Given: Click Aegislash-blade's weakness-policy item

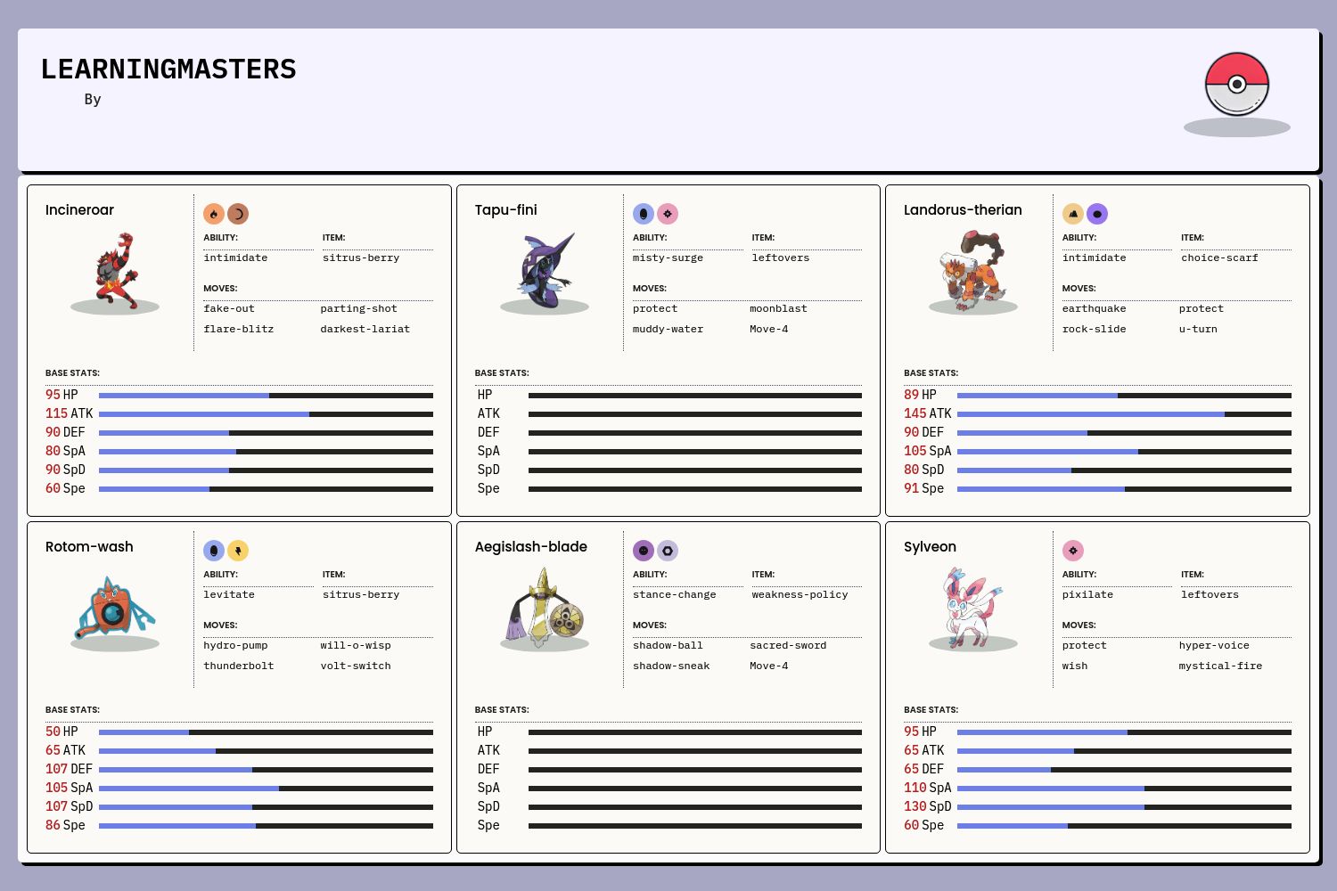Looking at the screenshot, I should (x=800, y=594).
